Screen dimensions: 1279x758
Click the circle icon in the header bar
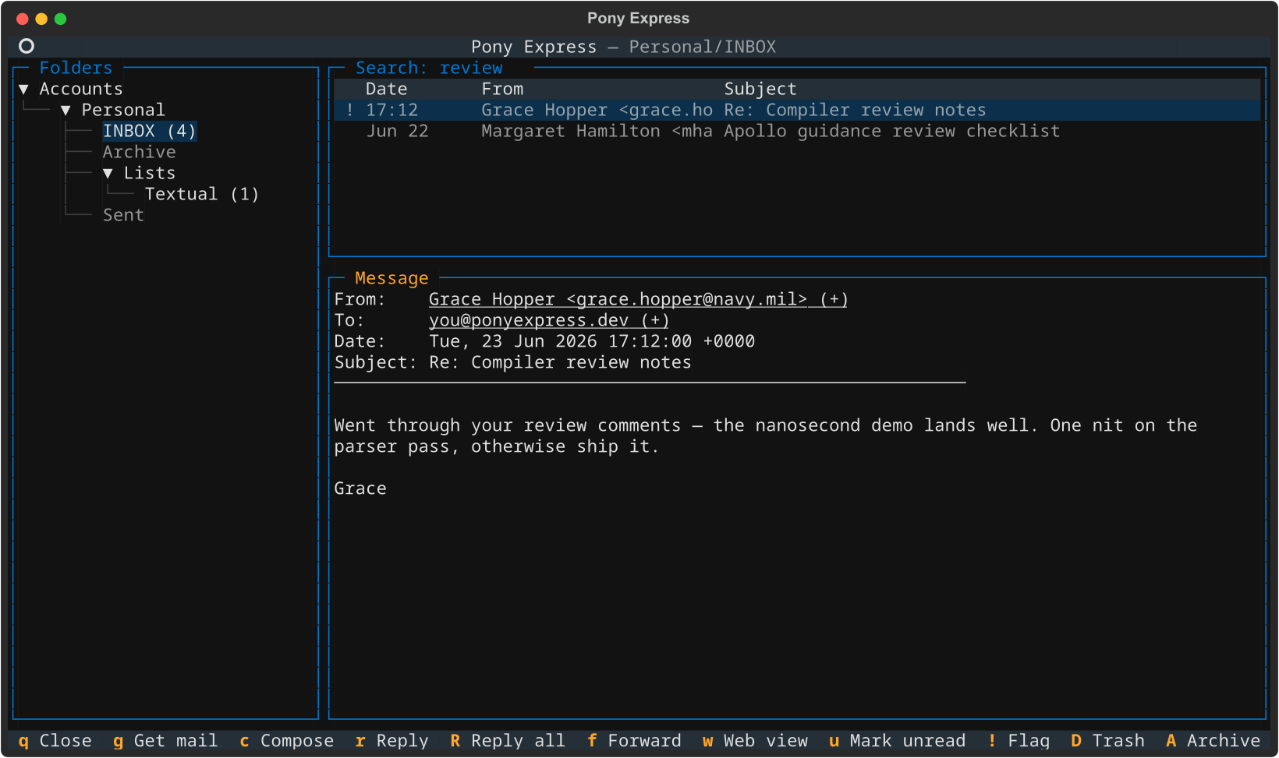[x=27, y=46]
